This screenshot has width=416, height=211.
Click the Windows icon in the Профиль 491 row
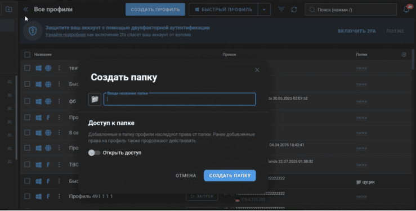coord(38,196)
